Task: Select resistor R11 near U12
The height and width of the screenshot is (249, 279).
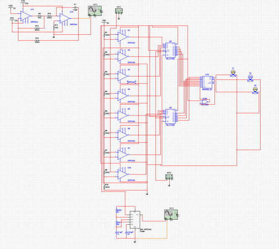Action: tap(54, 28)
